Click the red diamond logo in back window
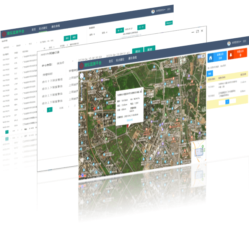 point(4,34)
